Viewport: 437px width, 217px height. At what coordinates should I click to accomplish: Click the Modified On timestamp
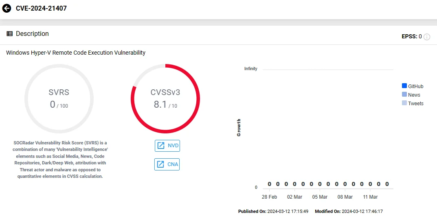[349, 211]
